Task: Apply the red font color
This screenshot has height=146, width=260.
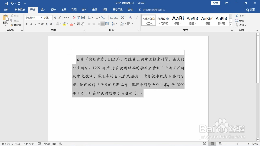Action: [x=71, y=24]
